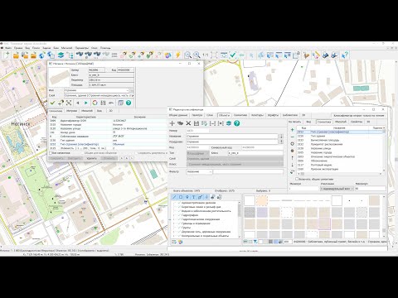Screen dimensions: 398x298
Task: Delete object with X icon in classifier editor
Action: [188, 123]
